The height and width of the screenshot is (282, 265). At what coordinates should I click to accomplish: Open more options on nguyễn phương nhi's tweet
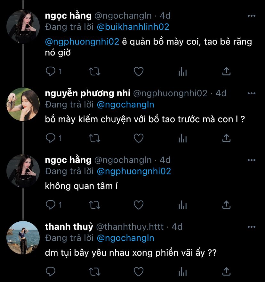[x=252, y=93]
